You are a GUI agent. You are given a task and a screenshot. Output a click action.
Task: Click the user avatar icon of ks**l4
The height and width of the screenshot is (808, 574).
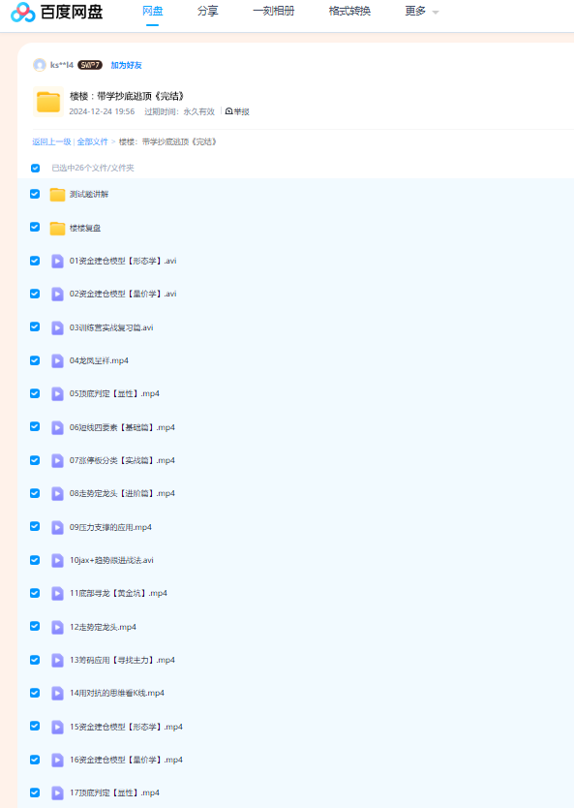click(x=39, y=65)
